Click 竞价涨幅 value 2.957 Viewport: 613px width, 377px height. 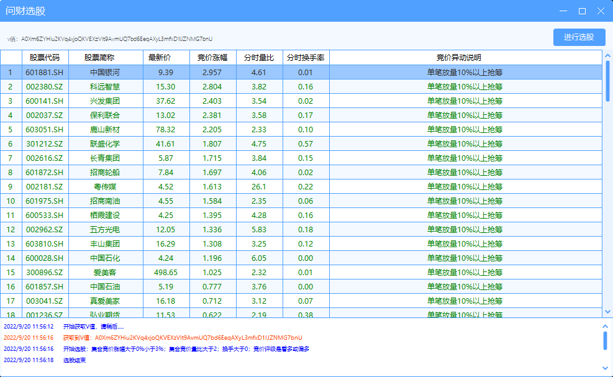point(212,72)
